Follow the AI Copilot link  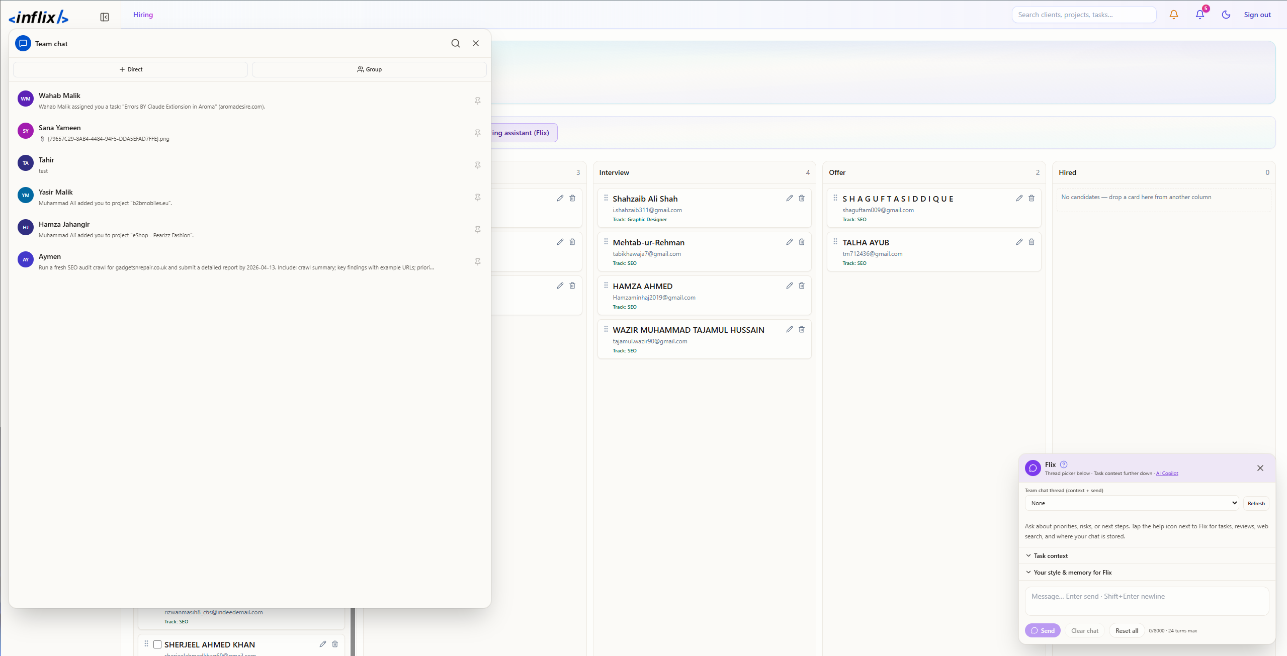pos(1167,474)
